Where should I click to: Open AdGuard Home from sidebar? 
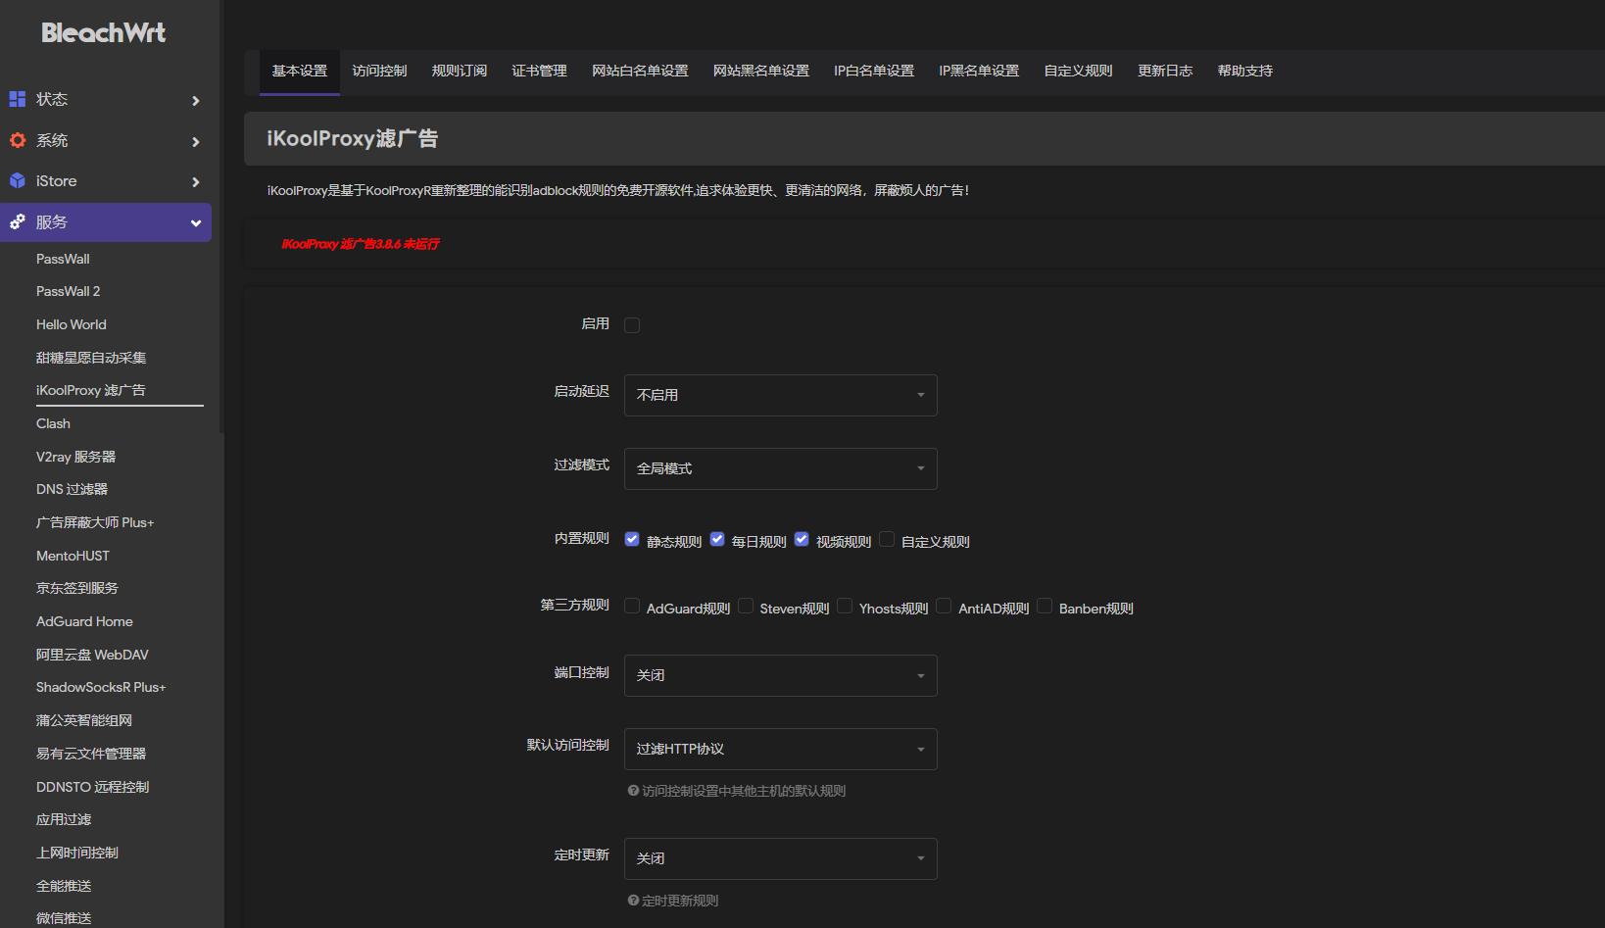(x=84, y=620)
